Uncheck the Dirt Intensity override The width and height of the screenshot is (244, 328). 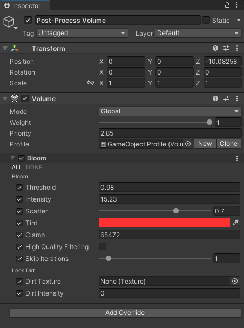(x=19, y=293)
